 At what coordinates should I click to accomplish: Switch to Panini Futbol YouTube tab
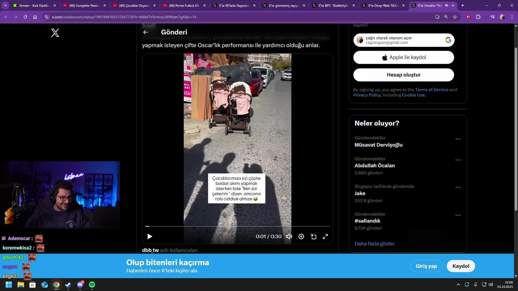pos(184,6)
